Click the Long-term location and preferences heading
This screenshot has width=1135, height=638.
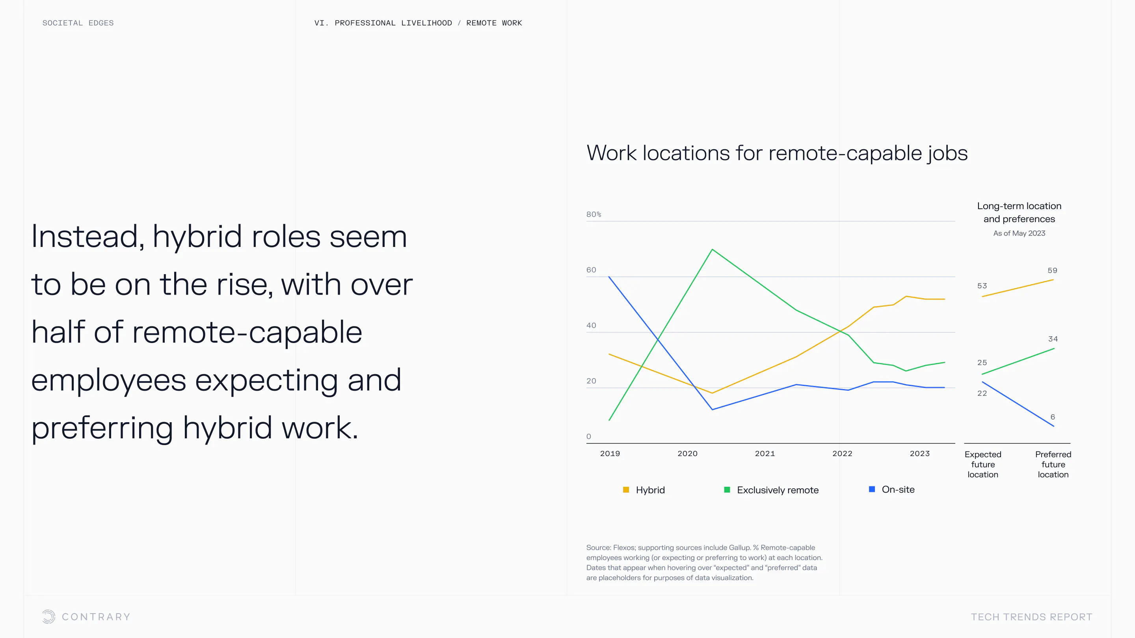coord(1019,212)
